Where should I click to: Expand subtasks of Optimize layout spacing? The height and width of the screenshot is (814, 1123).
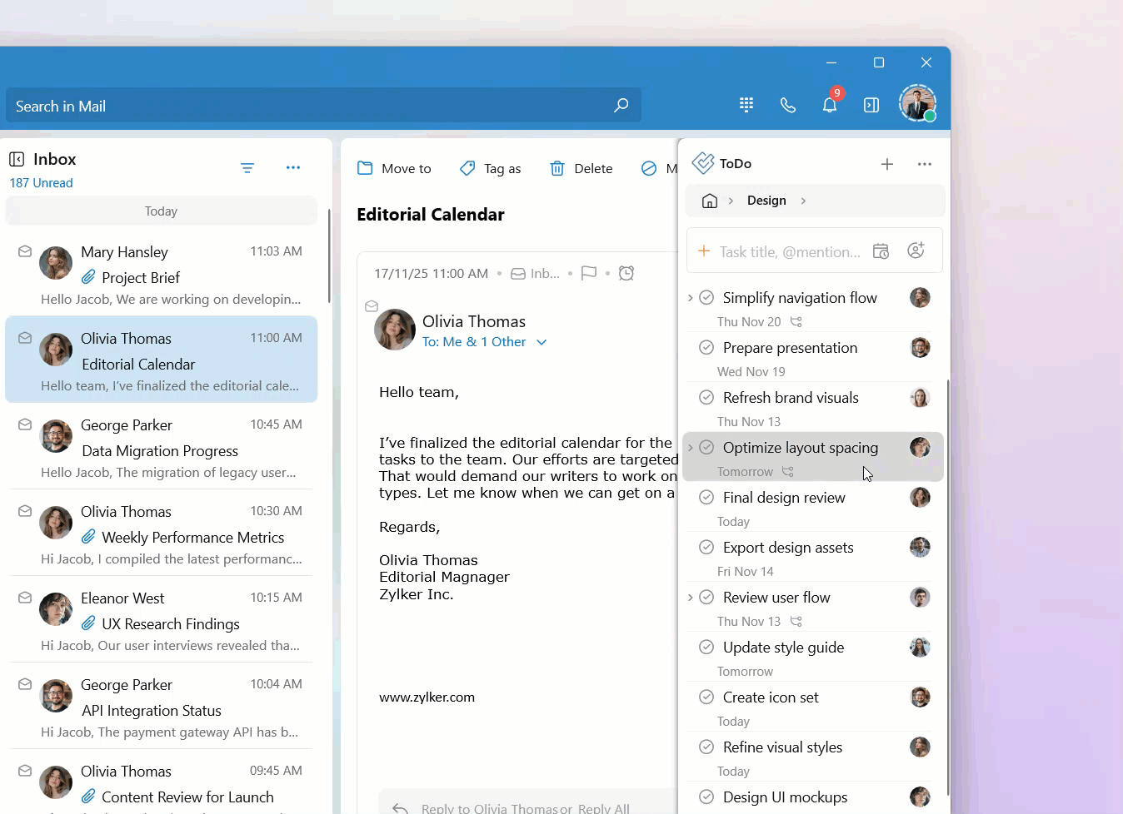tap(691, 447)
